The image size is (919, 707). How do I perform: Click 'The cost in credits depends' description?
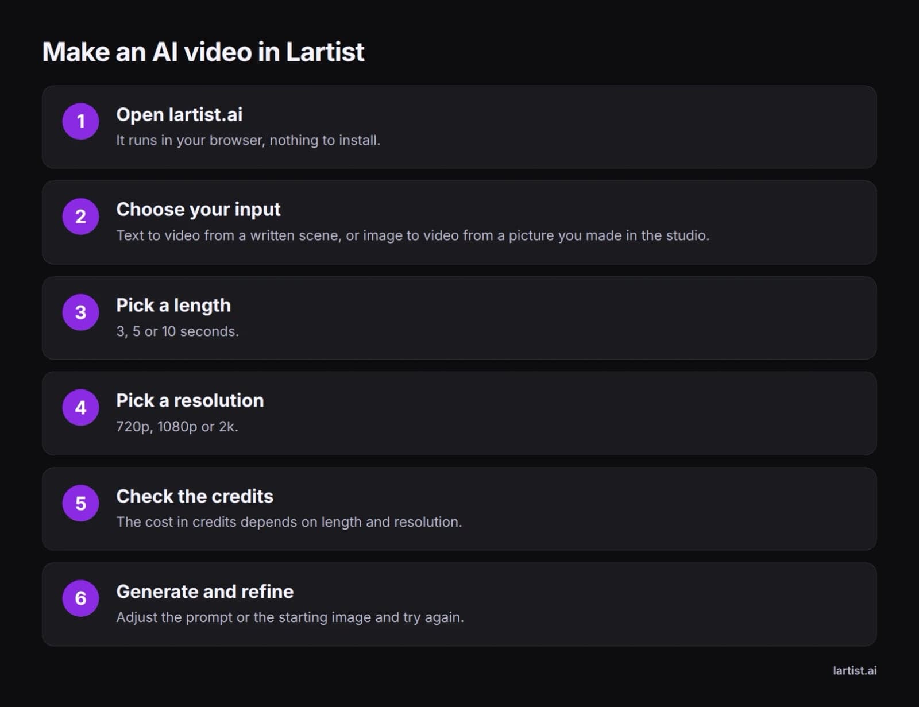pos(289,522)
